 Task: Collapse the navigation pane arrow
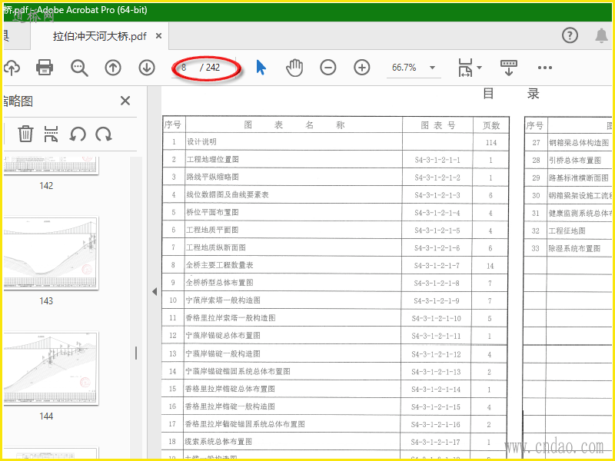tap(155, 292)
